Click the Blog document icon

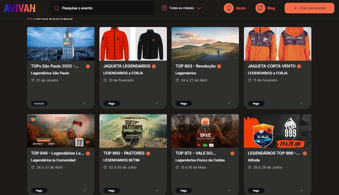click(x=260, y=8)
